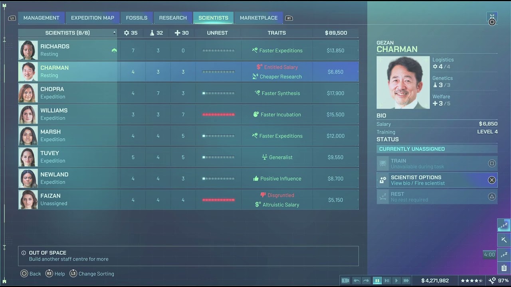511x287 pixels.
Task: Click Disgruntled thumbs-down trait icon
Action: (263, 195)
